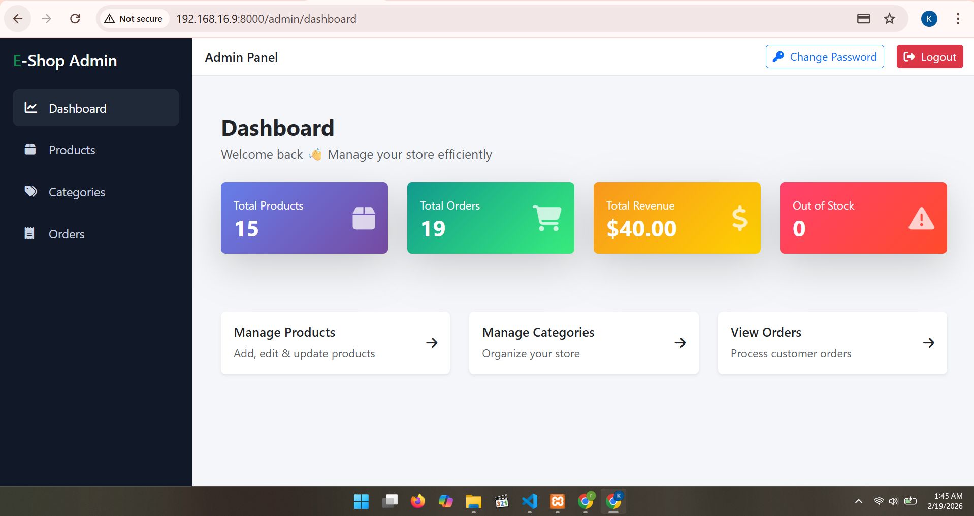Click the warning triangle on Out of Stock
974x516 pixels.
click(x=921, y=219)
